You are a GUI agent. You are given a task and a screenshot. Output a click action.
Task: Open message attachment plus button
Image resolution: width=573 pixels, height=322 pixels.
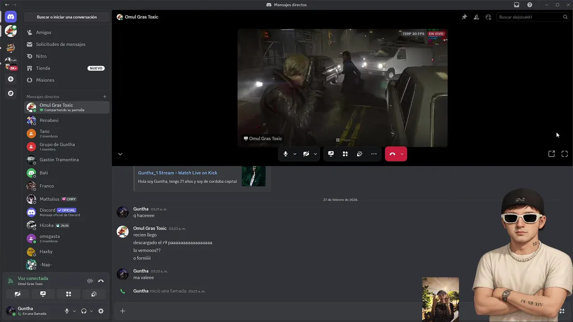(123, 311)
